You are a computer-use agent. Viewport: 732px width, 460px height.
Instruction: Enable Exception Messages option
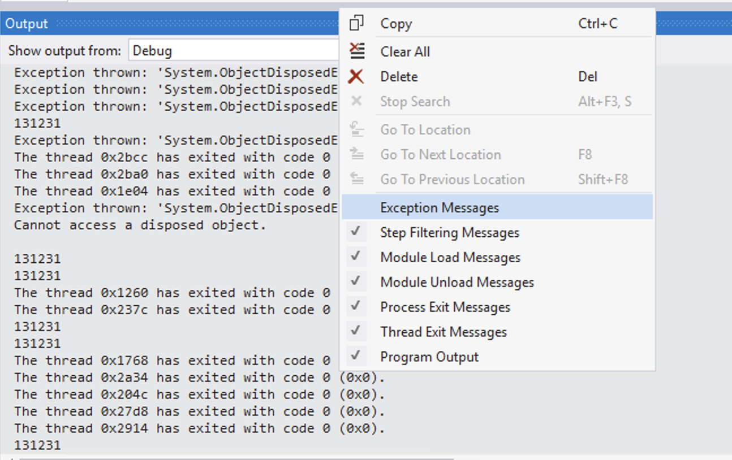(497, 207)
